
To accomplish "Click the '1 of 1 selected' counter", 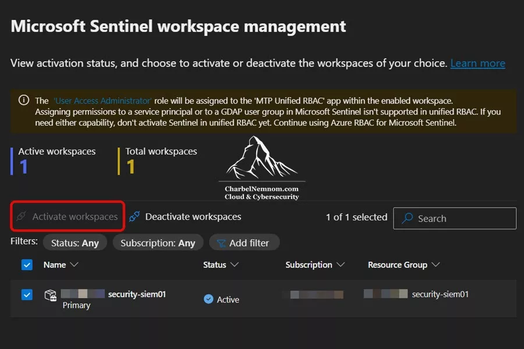I will click(356, 218).
